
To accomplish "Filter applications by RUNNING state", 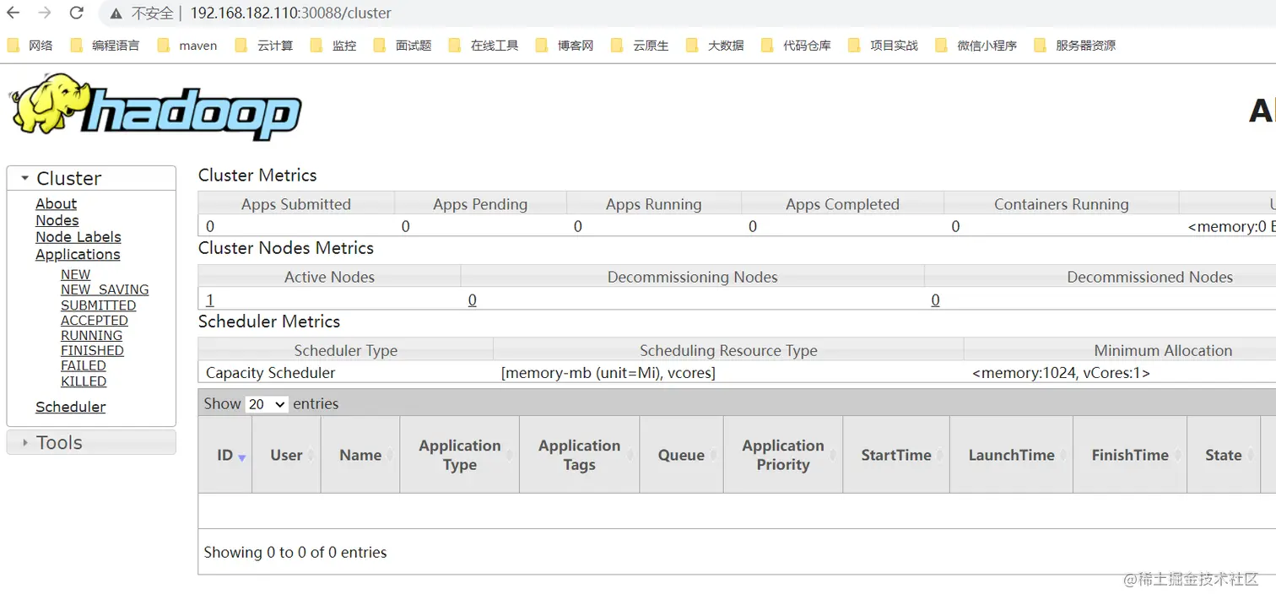I will [91, 336].
